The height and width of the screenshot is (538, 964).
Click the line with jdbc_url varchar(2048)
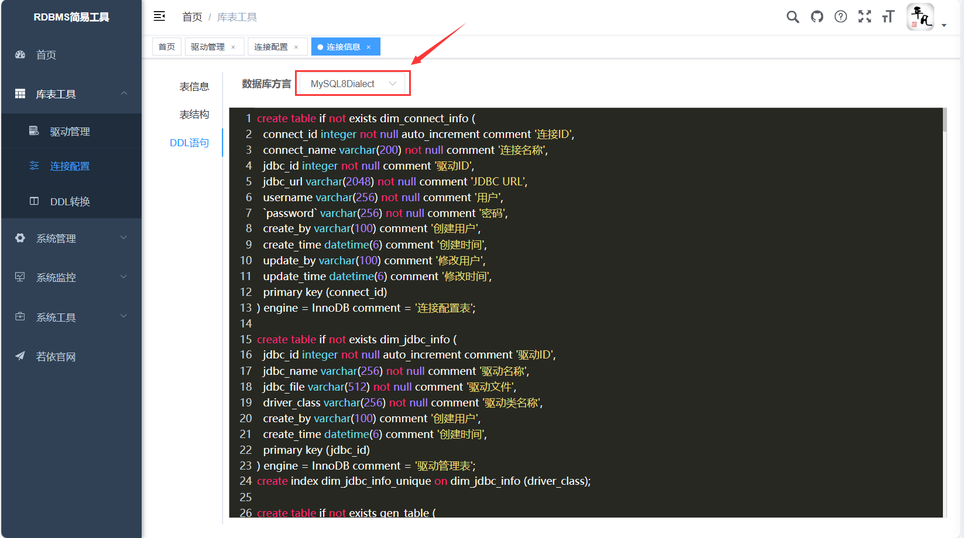pos(395,181)
